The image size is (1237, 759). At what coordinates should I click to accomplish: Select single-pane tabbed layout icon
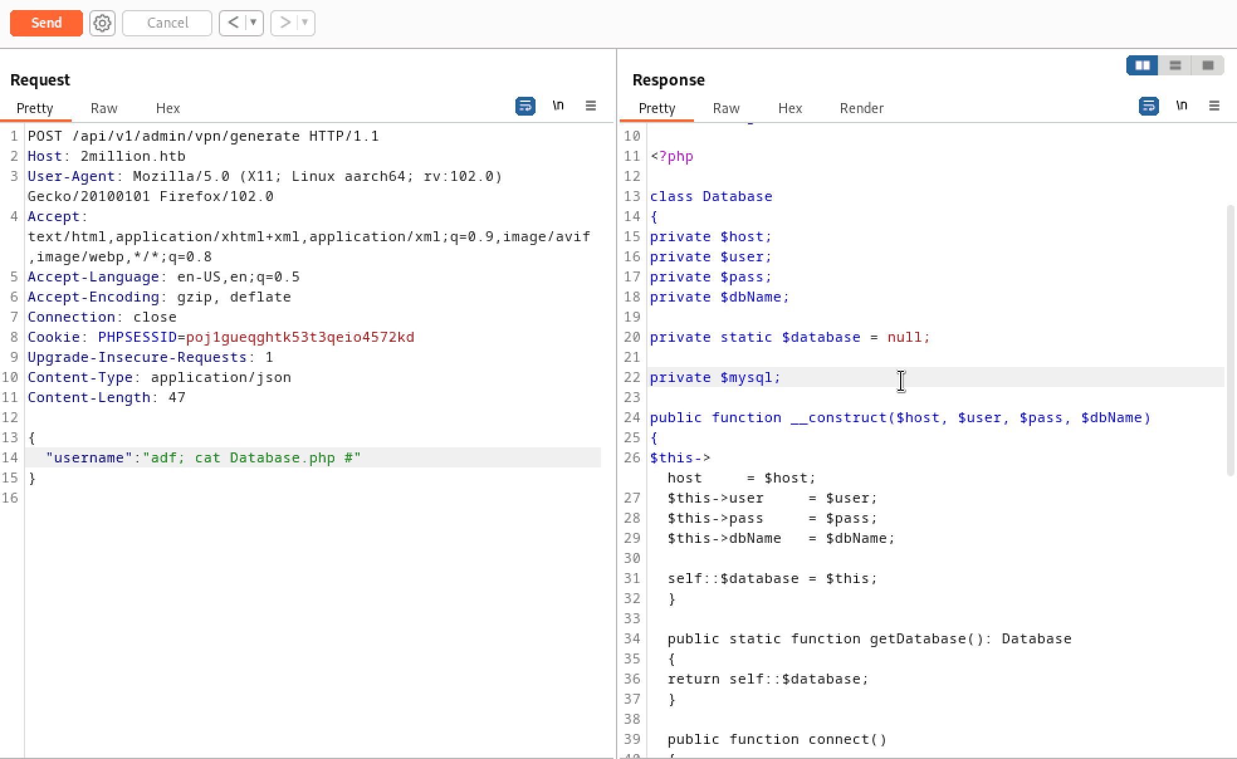pos(1207,65)
